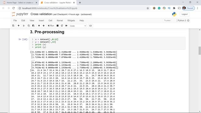The height and width of the screenshot is (113, 201).
Task: Click the notebook vertical scrollbar thumb
Action: point(200,51)
